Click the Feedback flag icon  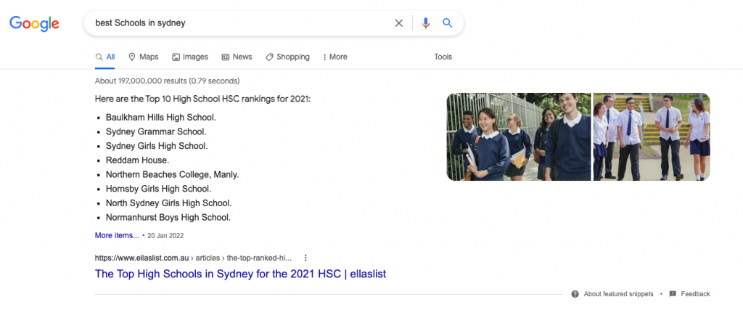tap(673, 294)
